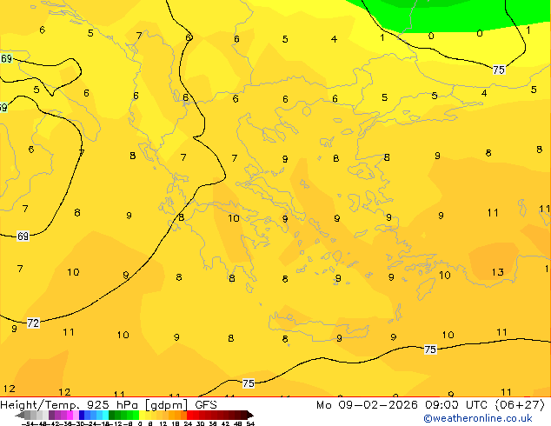The height and width of the screenshot is (426, 551).
Task: Click the 54 label at color scale end
Action: [250, 423]
